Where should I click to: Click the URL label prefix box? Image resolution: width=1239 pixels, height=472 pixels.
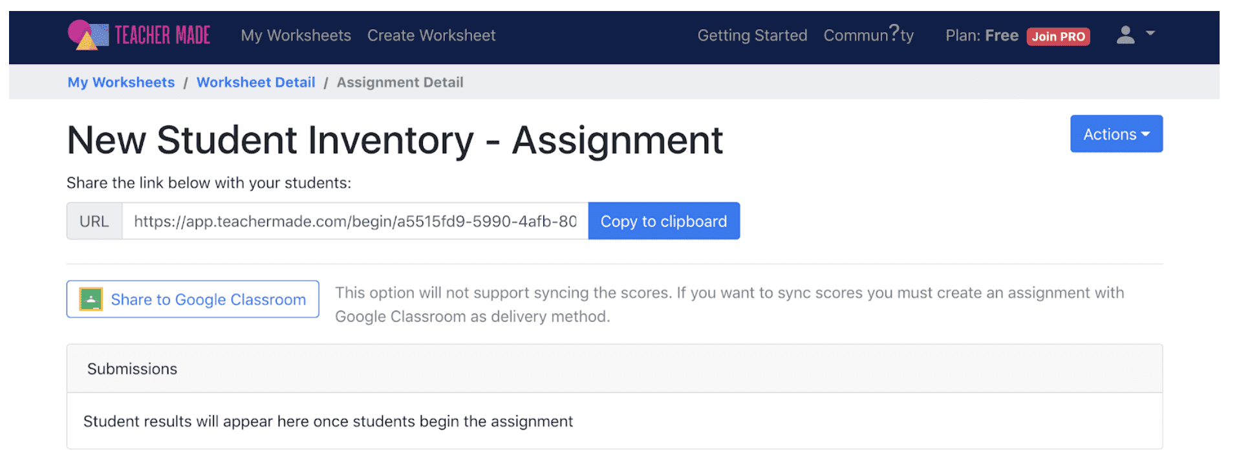pyautogui.click(x=94, y=220)
